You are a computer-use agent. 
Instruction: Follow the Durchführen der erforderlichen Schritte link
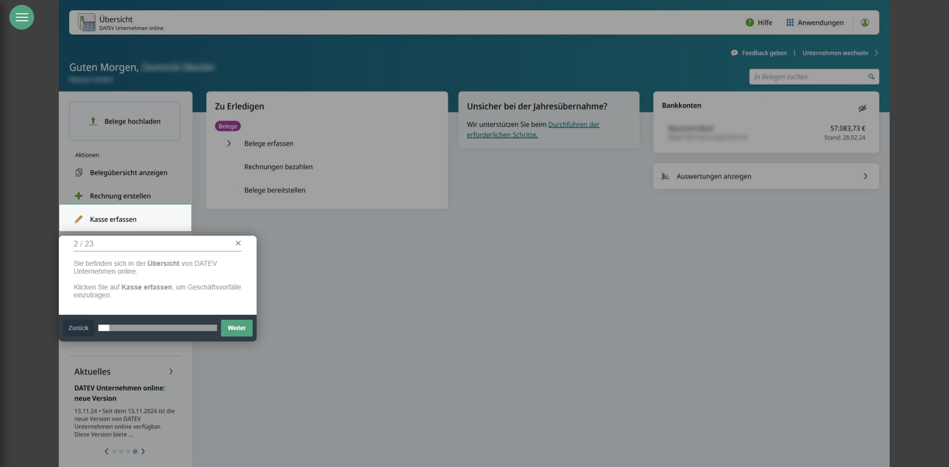pos(532,130)
